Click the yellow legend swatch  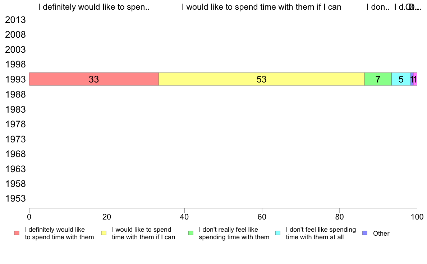(x=104, y=233)
